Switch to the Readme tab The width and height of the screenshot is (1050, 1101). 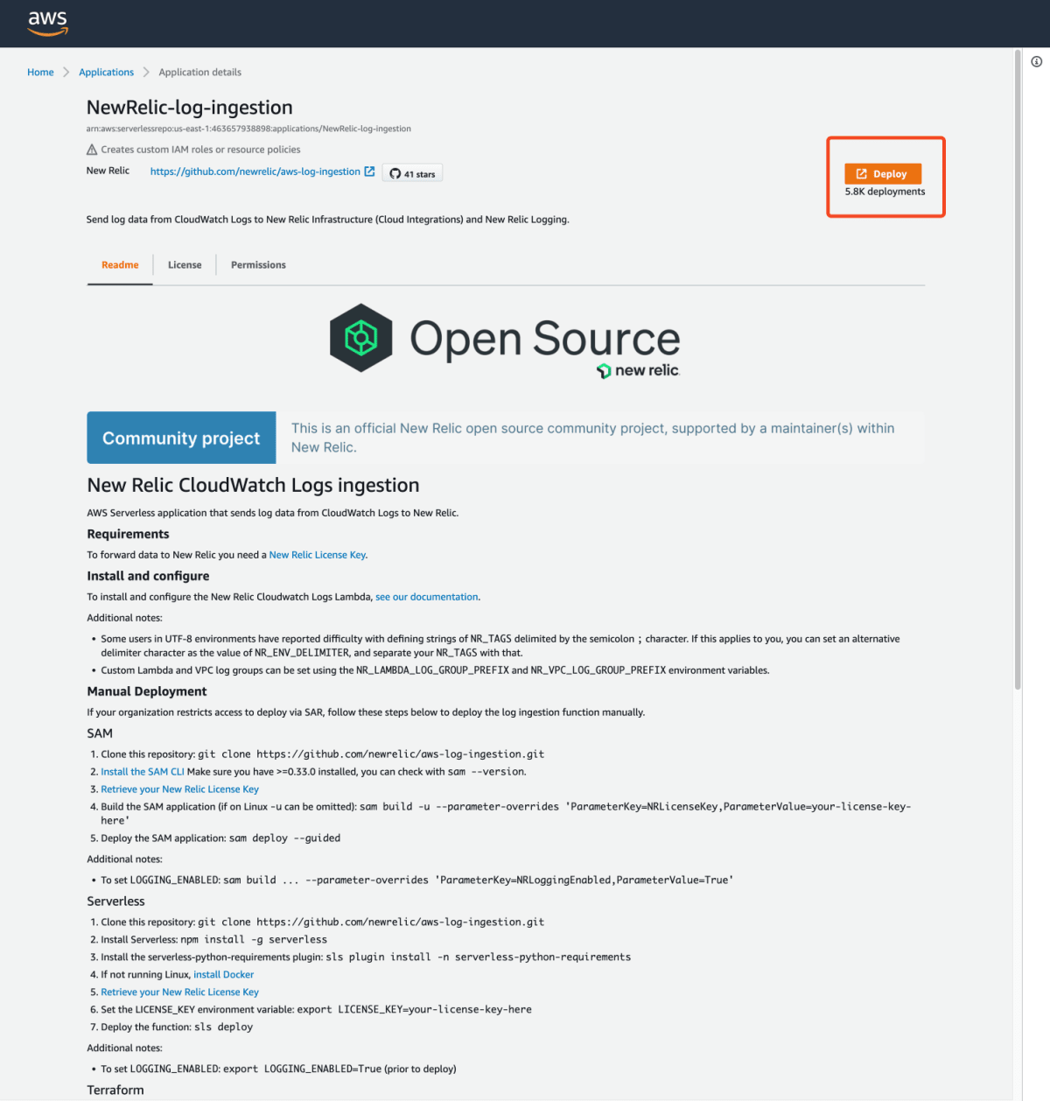120,265
